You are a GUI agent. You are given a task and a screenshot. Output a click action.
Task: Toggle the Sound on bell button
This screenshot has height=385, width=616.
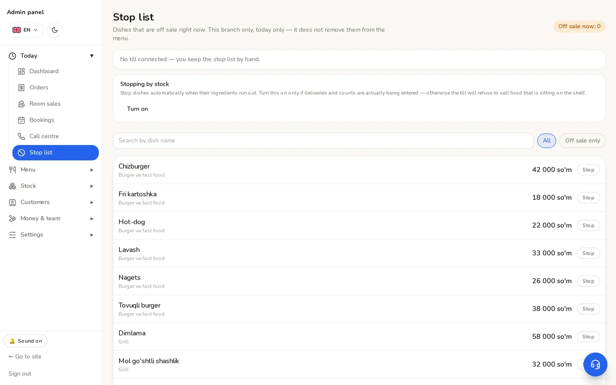click(x=26, y=341)
